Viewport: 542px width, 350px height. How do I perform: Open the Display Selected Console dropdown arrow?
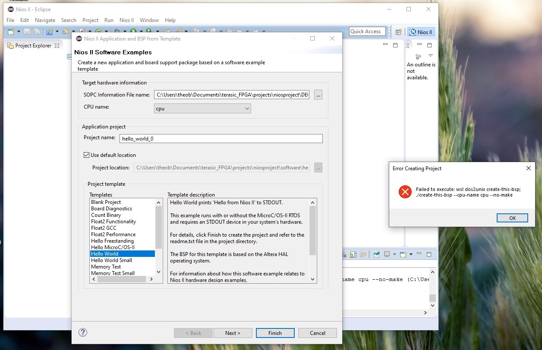(394, 254)
